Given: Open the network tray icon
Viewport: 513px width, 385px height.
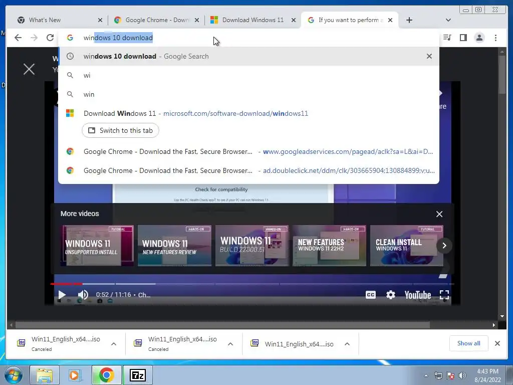Looking at the screenshot, I should point(438,375).
